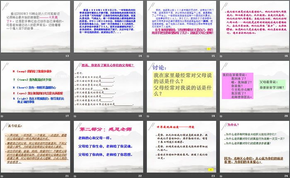Click animation star icon under slide 24
290x178 pixels.
[x=221, y=176]
